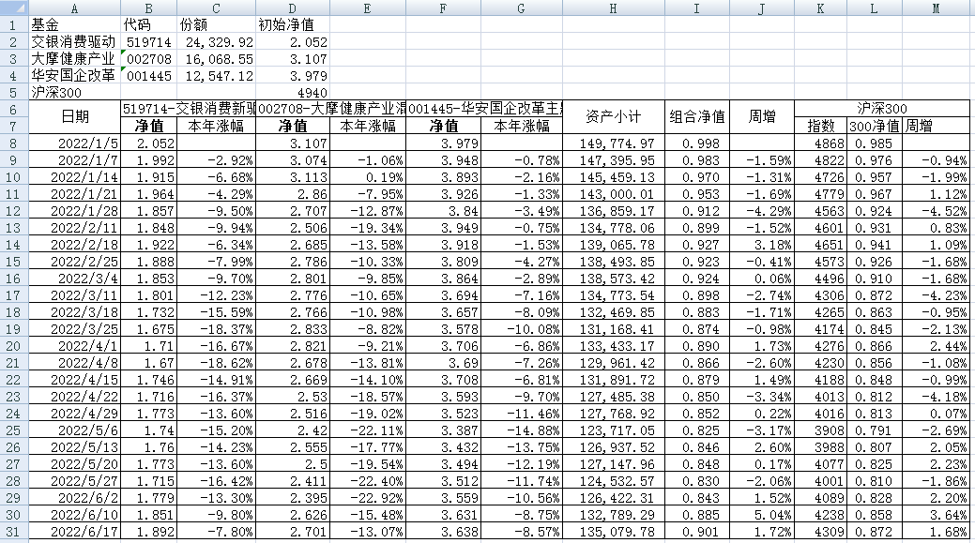The width and height of the screenshot is (975, 543).
Task: Click the 组合净值 header cell
Action: [696, 117]
